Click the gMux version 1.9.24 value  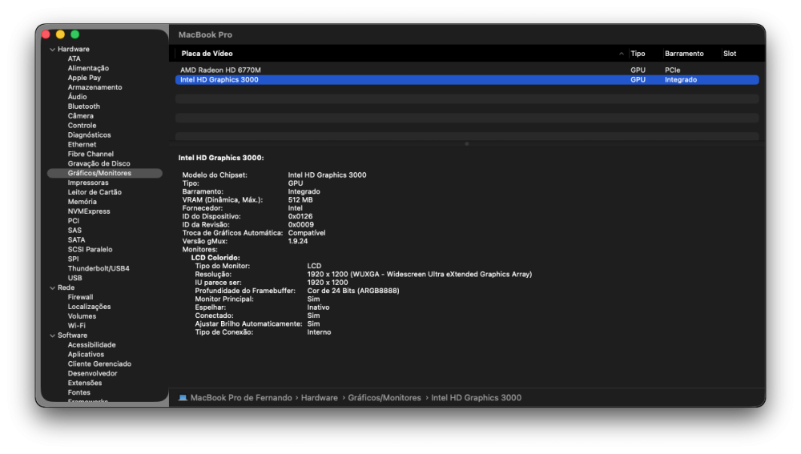(298, 242)
